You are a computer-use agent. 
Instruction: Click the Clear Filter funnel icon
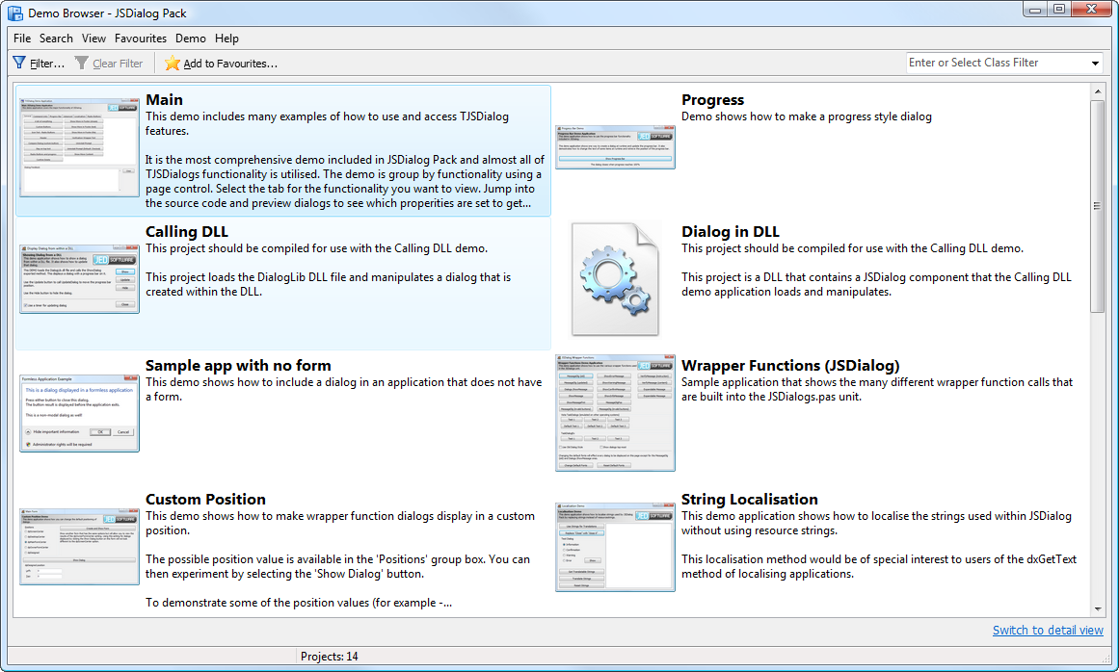tap(79, 63)
